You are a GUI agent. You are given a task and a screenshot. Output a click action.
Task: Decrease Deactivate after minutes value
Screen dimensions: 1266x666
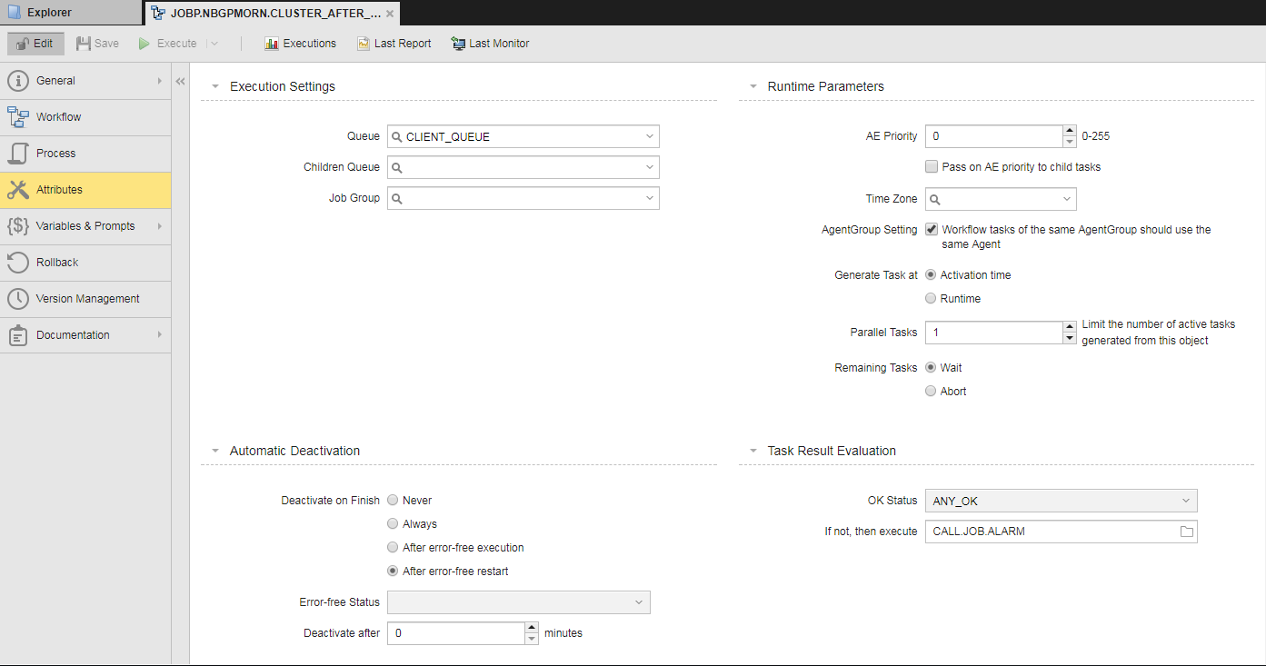(532, 639)
